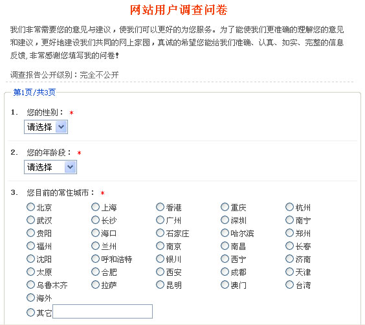
Task: Select the 深圳 radio button
Action: [x=225, y=219]
